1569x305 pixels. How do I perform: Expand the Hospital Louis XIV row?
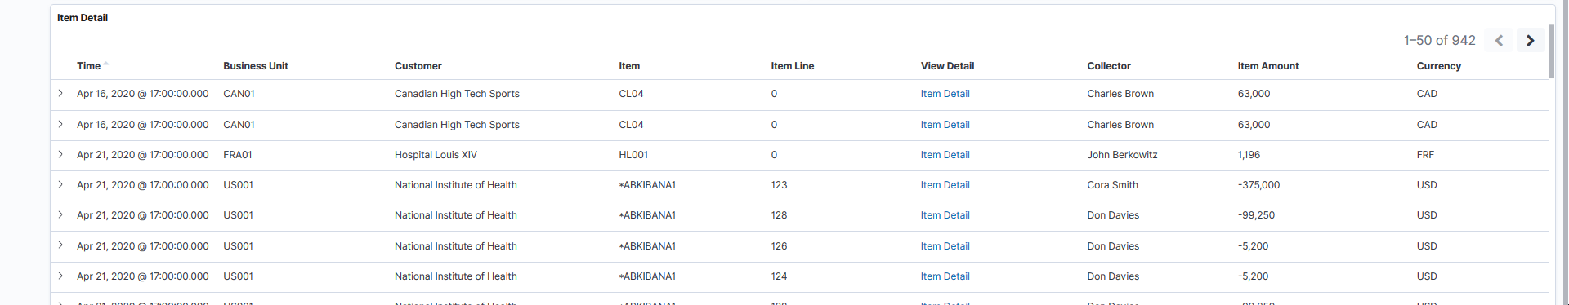click(60, 154)
